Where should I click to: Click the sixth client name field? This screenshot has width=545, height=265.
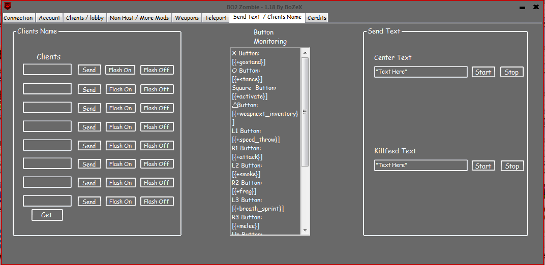[47, 163]
